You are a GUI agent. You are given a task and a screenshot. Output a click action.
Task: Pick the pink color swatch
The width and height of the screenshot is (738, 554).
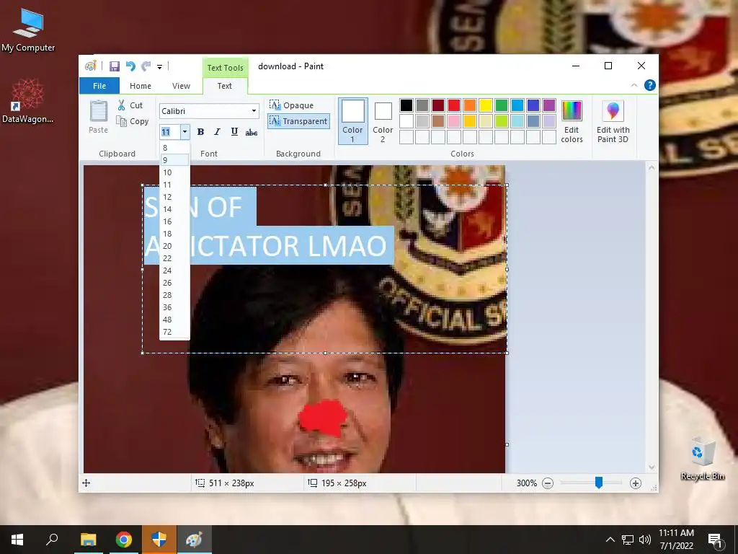454,121
